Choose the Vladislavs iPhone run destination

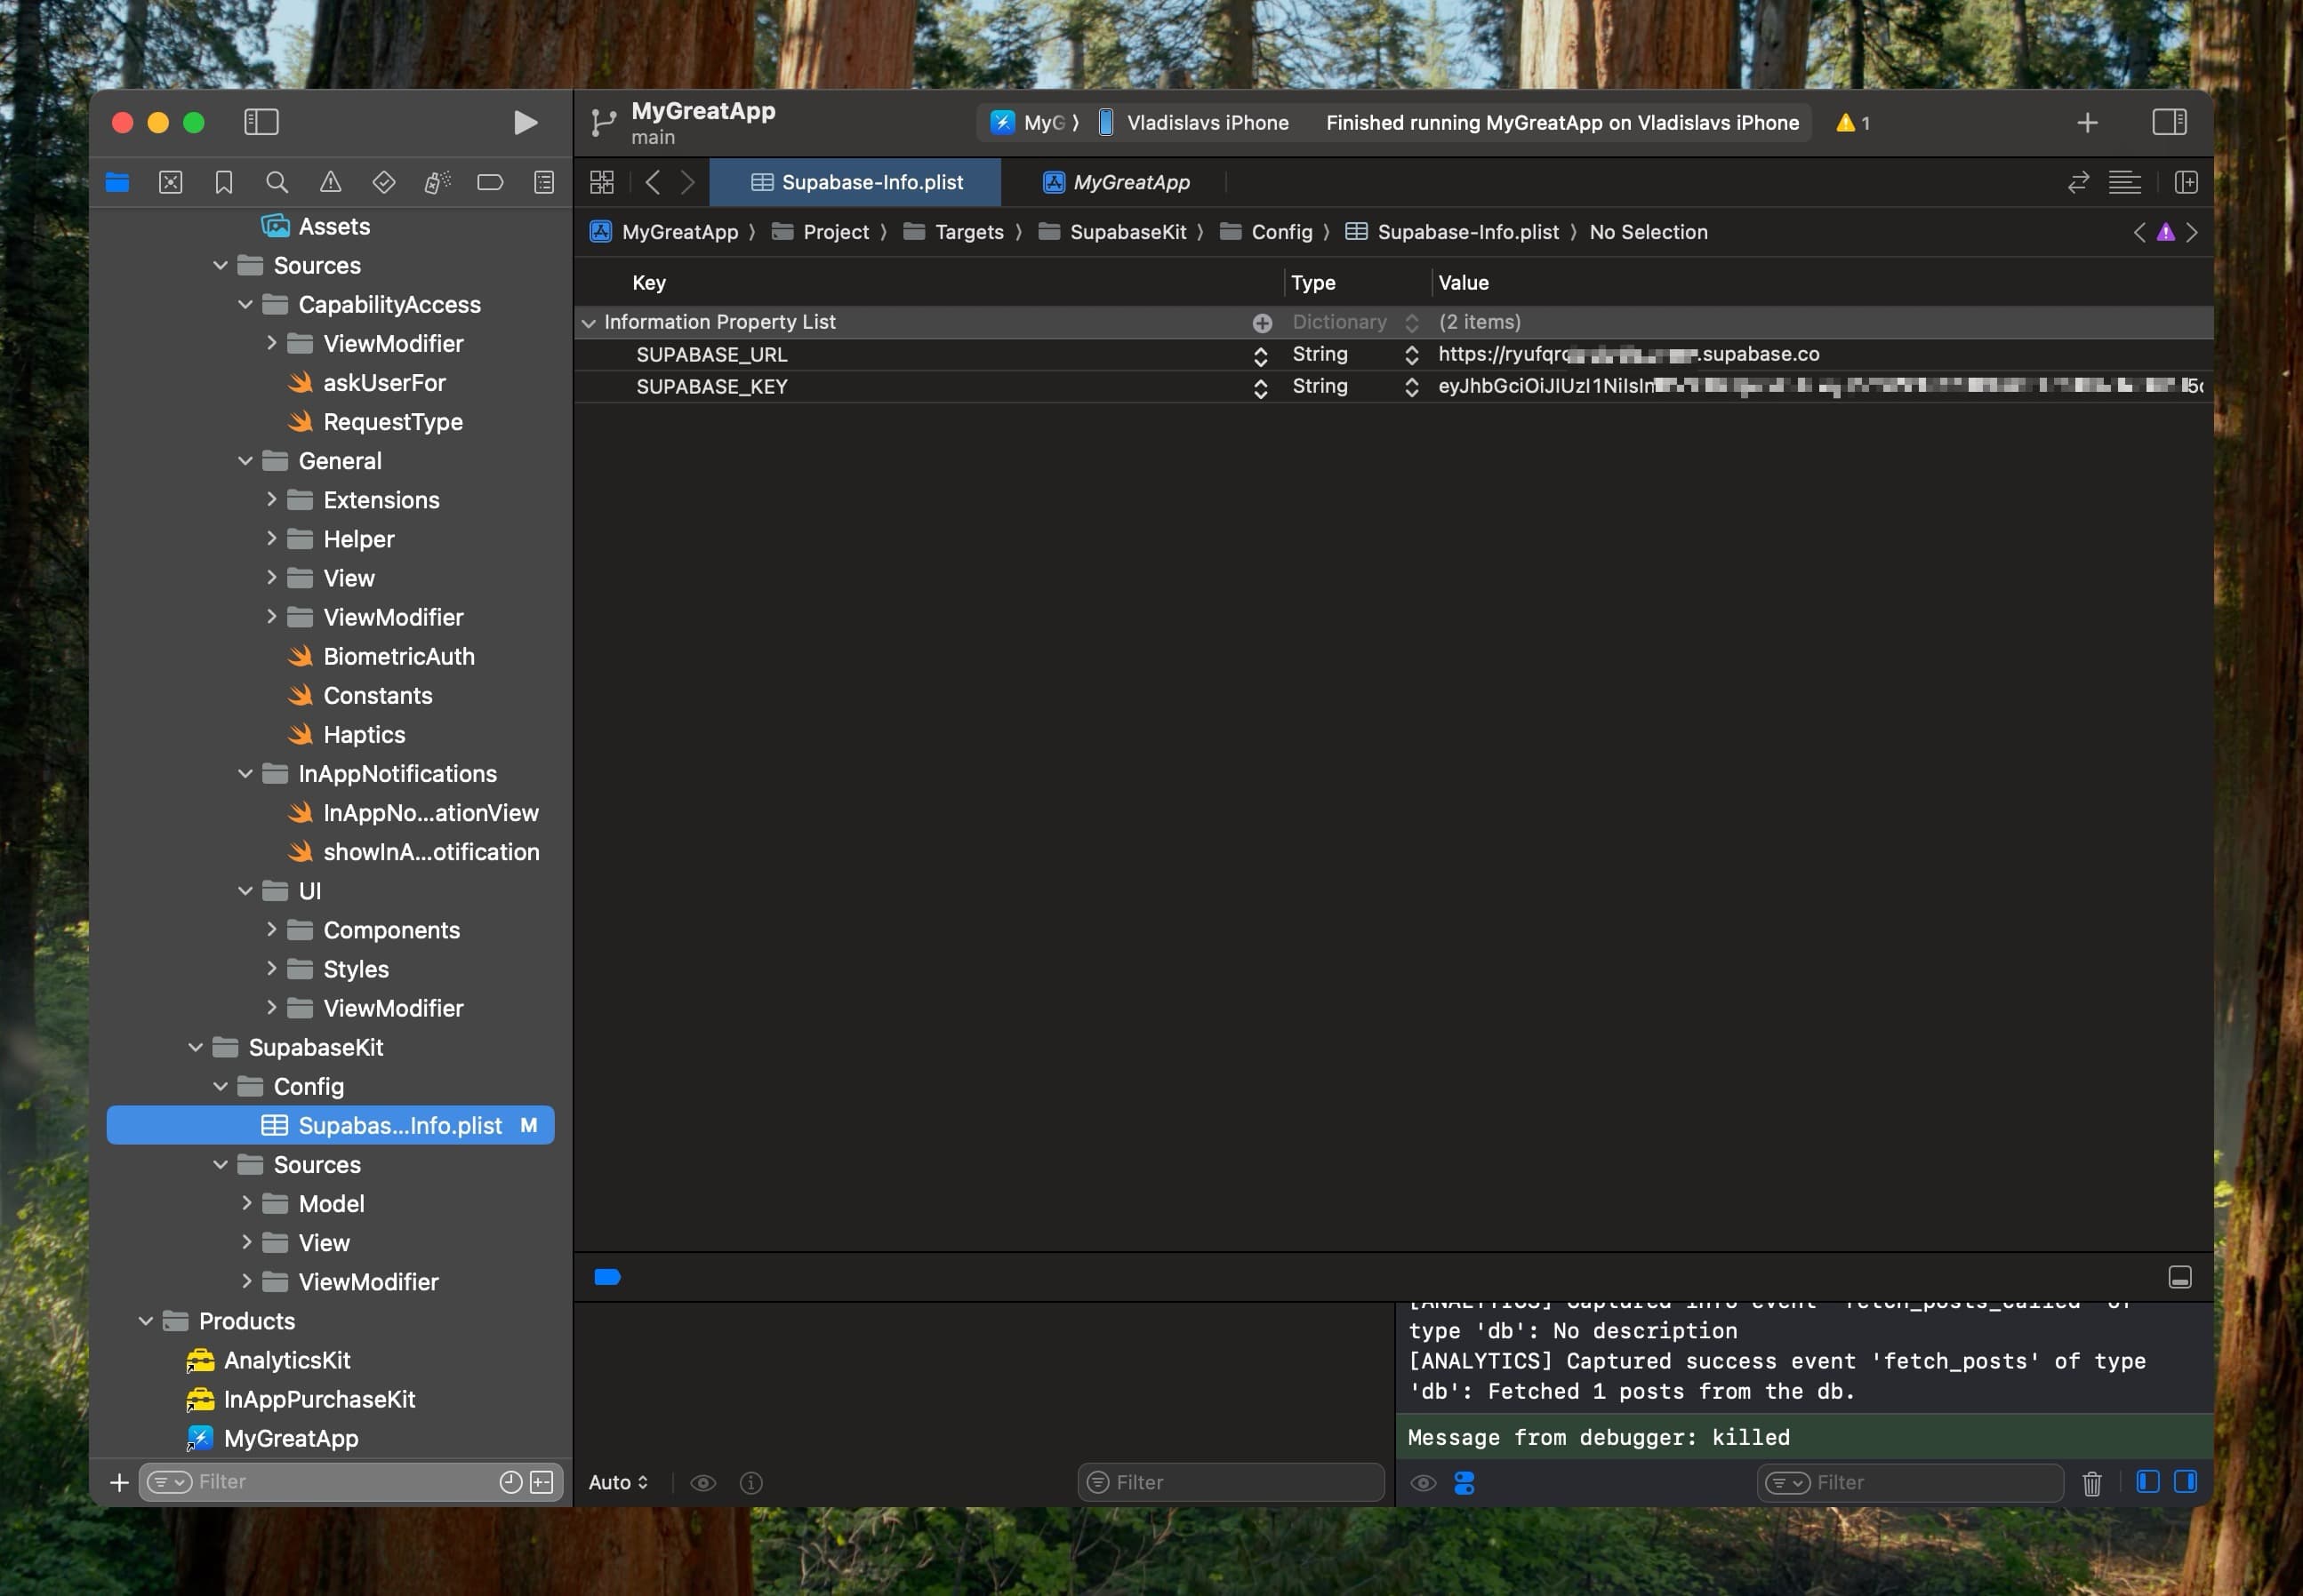point(1193,123)
